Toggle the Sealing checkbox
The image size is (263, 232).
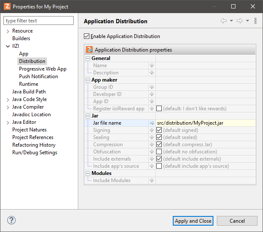[159, 137]
